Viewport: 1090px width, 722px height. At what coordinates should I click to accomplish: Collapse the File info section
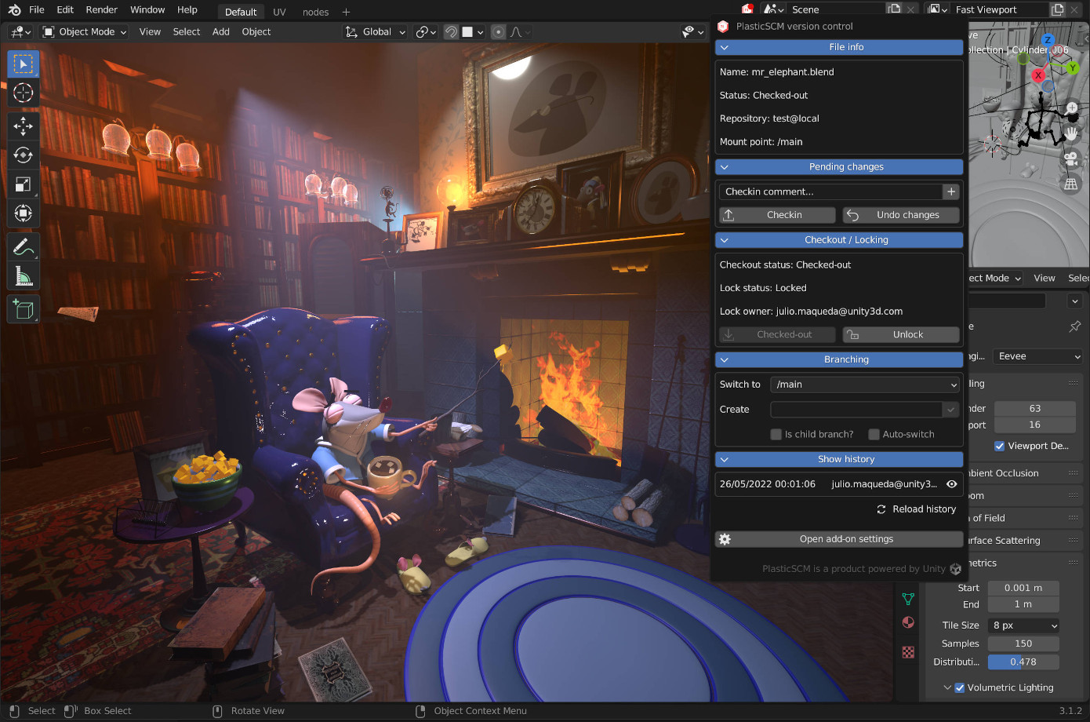[x=839, y=47]
